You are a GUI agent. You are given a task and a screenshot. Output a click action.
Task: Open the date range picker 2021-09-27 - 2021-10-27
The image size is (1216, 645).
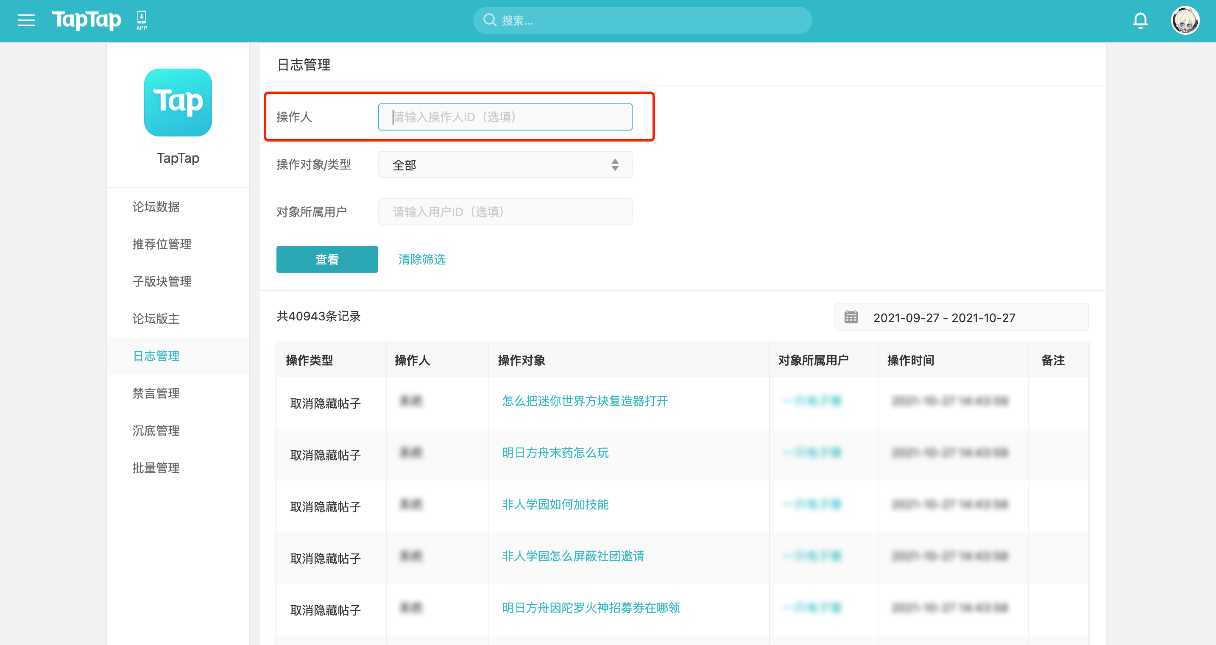(x=944, y=317)
